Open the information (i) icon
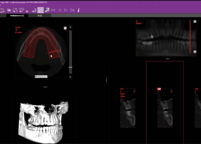The height and width of the screenshot is (144, 201). coord(79,10)
